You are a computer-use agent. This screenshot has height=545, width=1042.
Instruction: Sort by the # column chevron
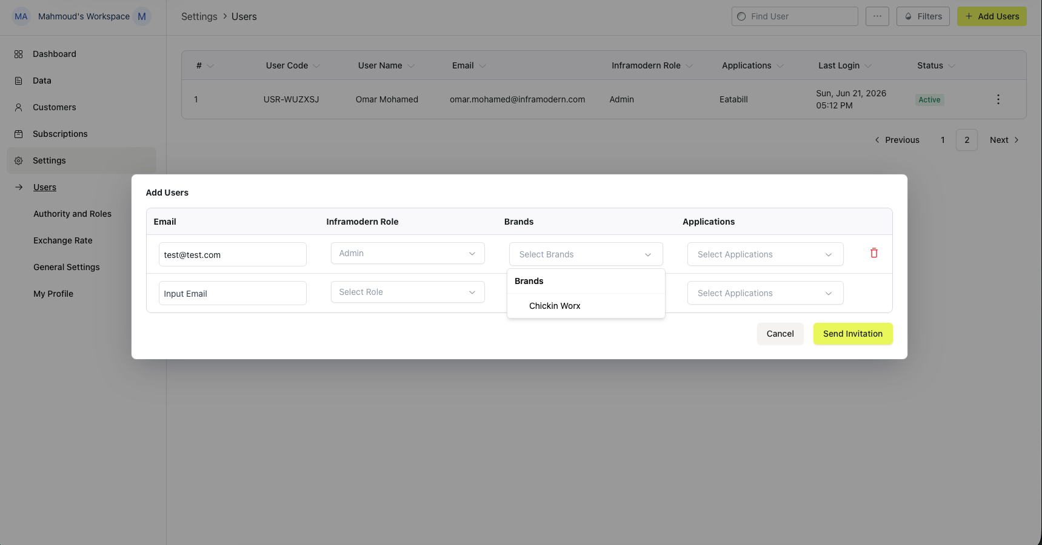tap(210, 66)
